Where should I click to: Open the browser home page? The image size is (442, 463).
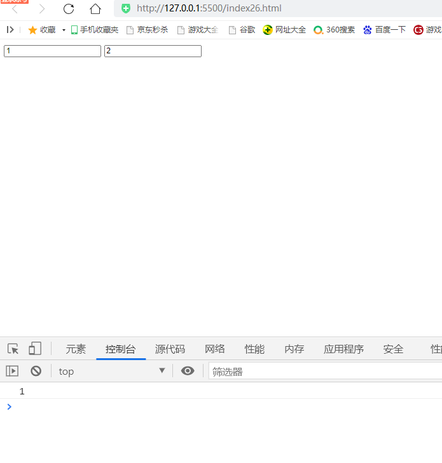click(95, 9)
